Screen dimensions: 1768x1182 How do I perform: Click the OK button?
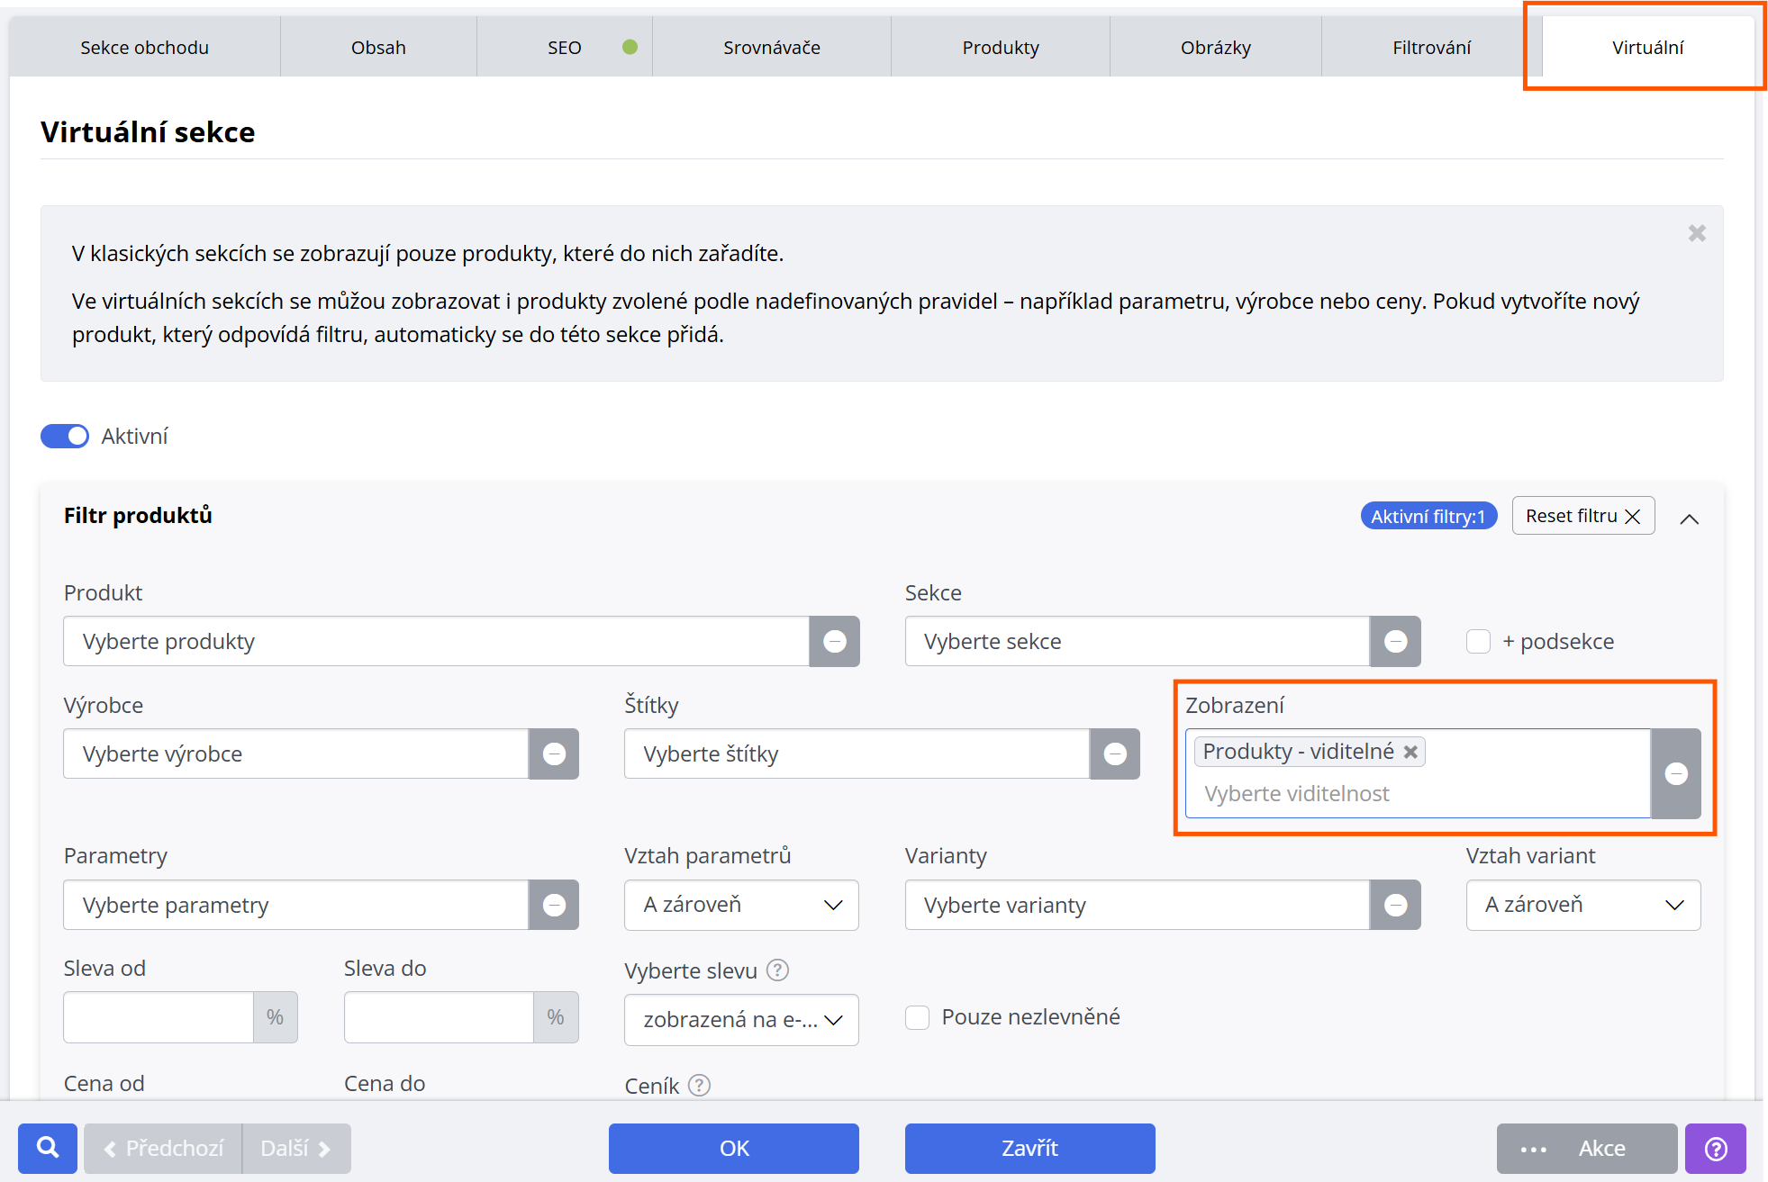click(734, 1148)
